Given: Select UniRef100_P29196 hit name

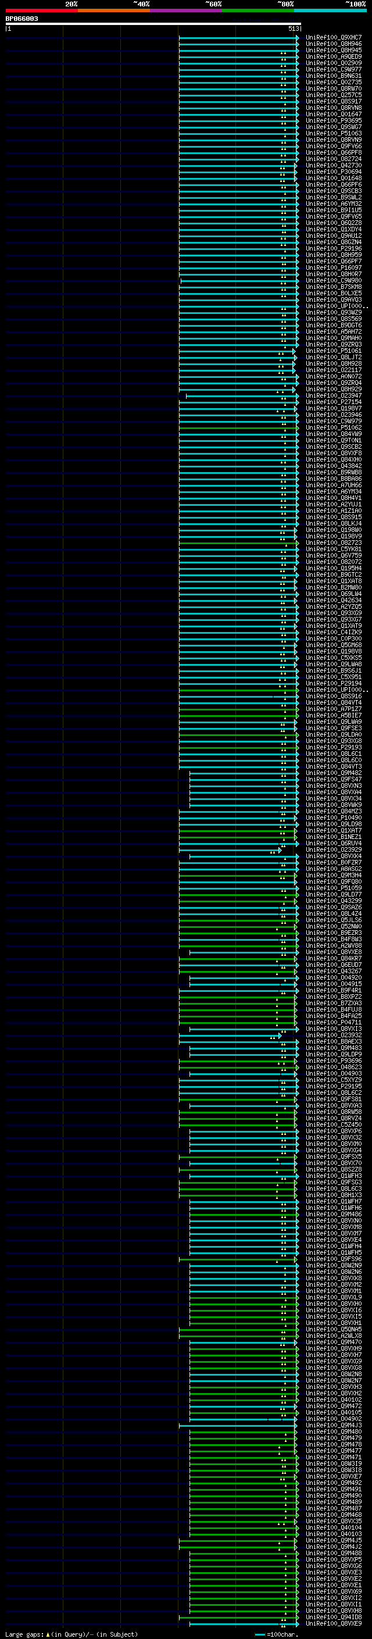Looking at the screenshot, I should coord(334,249).
